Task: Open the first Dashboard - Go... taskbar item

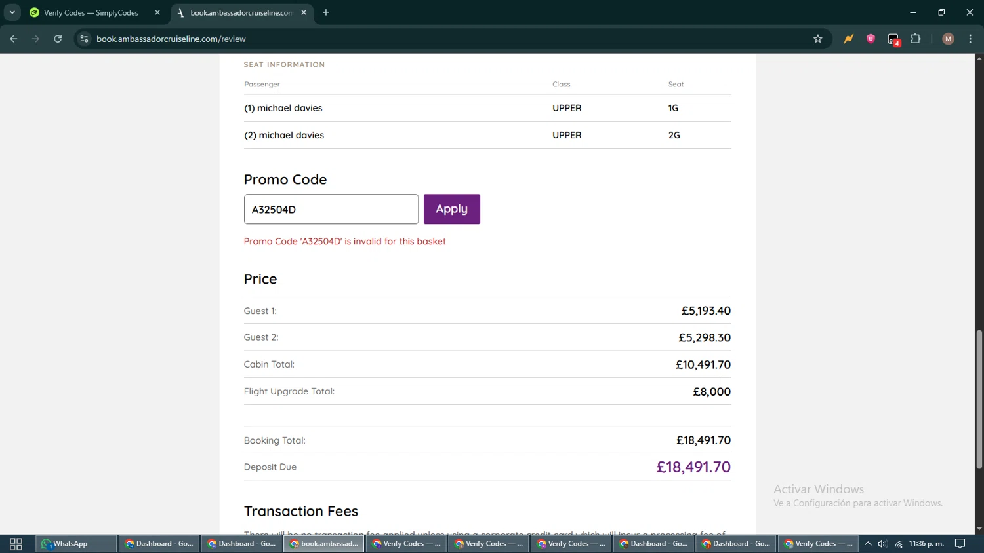Action: pos(159,544)
